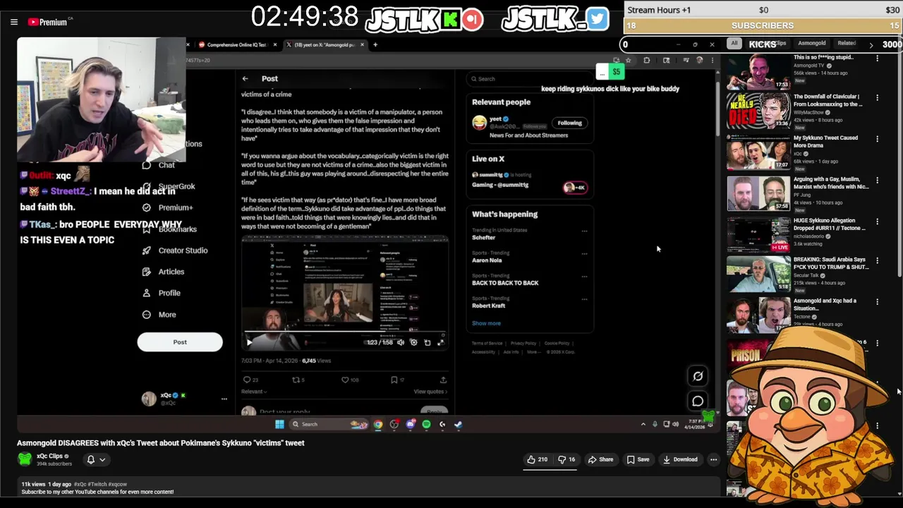Open 'My Sykkuno Tweet Caused More Drama' title
Image resolution: width=903 pixels, height=508 pixels.
coord(825,142)
